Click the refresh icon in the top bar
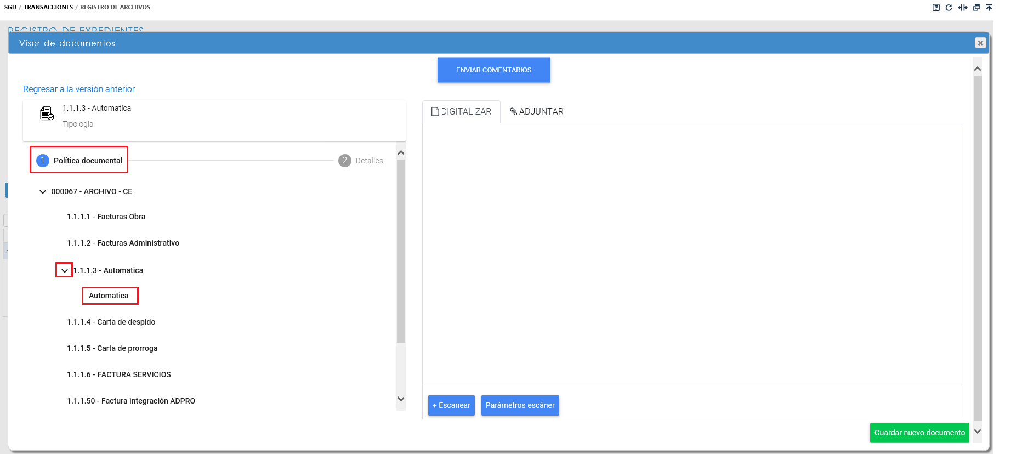Image resolution: width=1028 pixels, height=454 pixels. (x=949, y=8)
